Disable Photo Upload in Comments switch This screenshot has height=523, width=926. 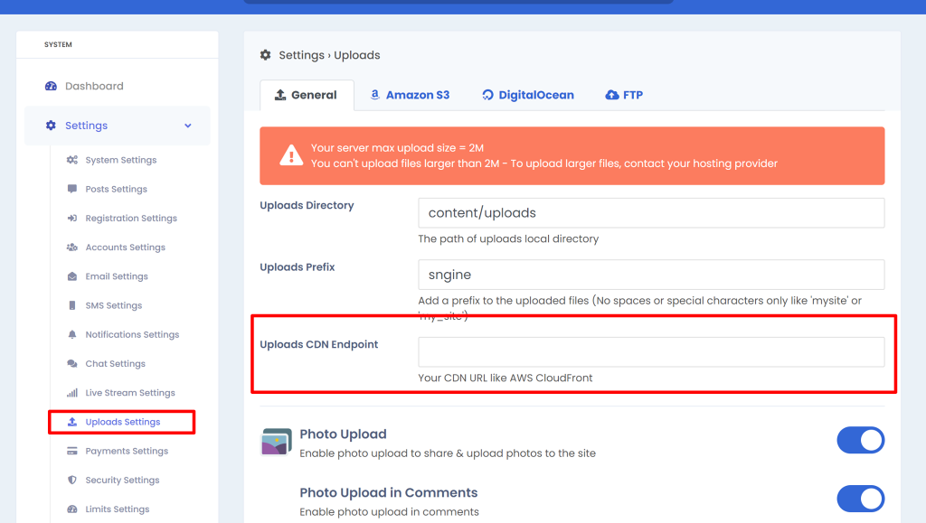point(861,499)
